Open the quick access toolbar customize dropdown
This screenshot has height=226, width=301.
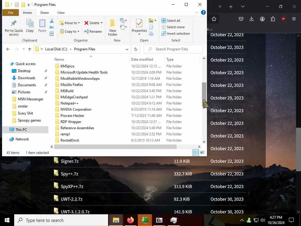pyautogui.click(x=29, y=5)
